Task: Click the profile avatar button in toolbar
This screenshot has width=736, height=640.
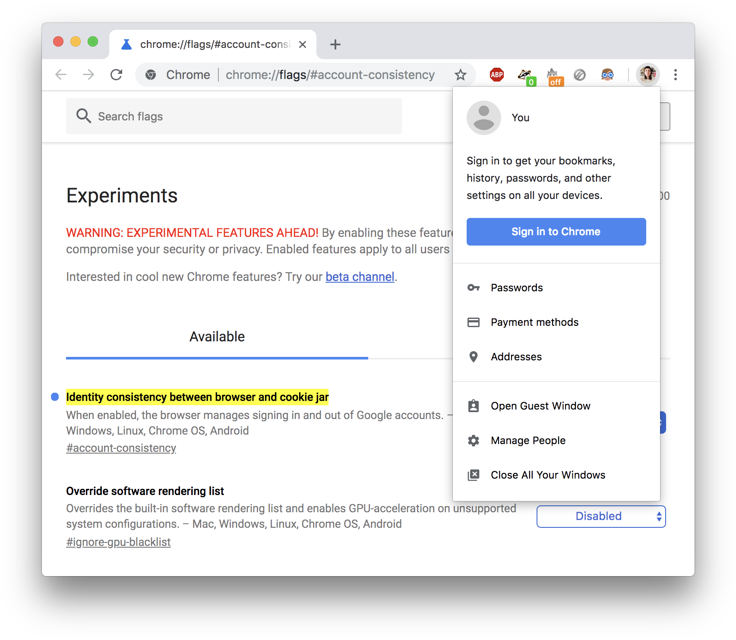Action: (648, 75)
